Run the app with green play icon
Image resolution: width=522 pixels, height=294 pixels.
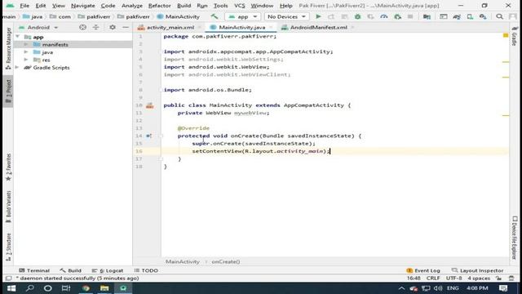pos(318,16)
